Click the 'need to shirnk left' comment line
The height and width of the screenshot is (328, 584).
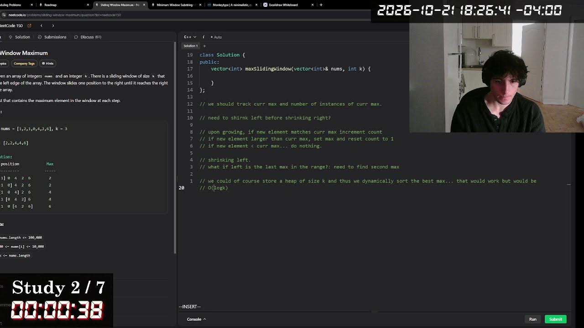(265, 118)
